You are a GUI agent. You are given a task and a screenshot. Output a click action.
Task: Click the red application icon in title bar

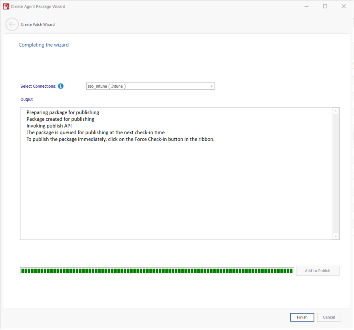6,6
